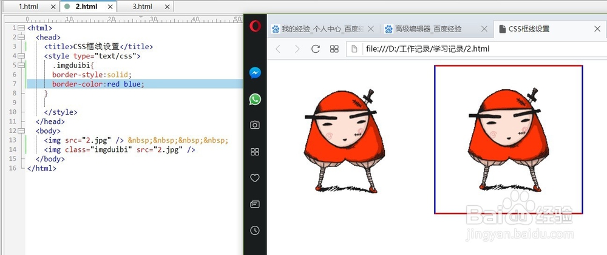Click the page file icon in address bar

354,49
